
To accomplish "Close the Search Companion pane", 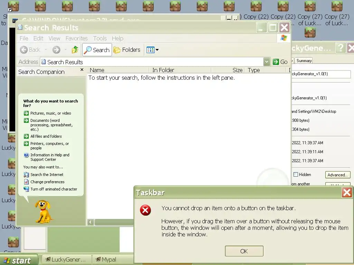I will click(82, 70).
